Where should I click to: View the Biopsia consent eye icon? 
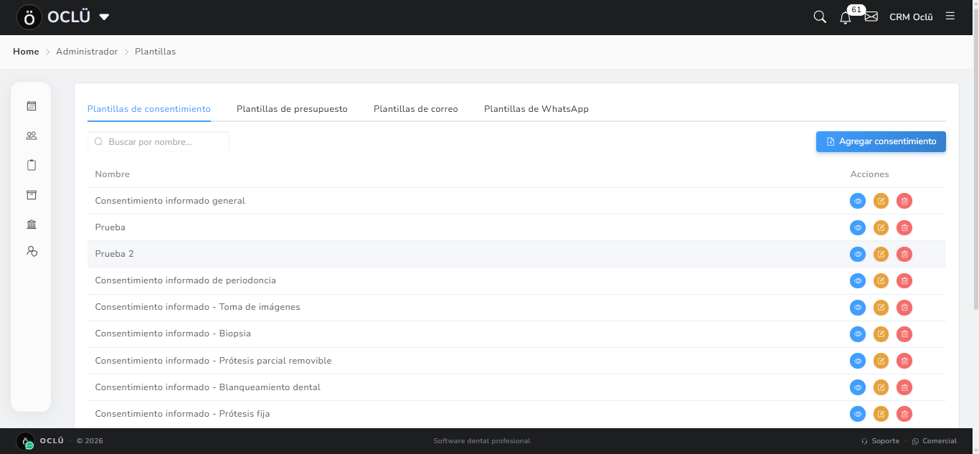pos(858,334)
